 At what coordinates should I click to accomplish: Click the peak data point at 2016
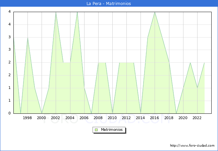pyautogui.click(x=155, y=12)
